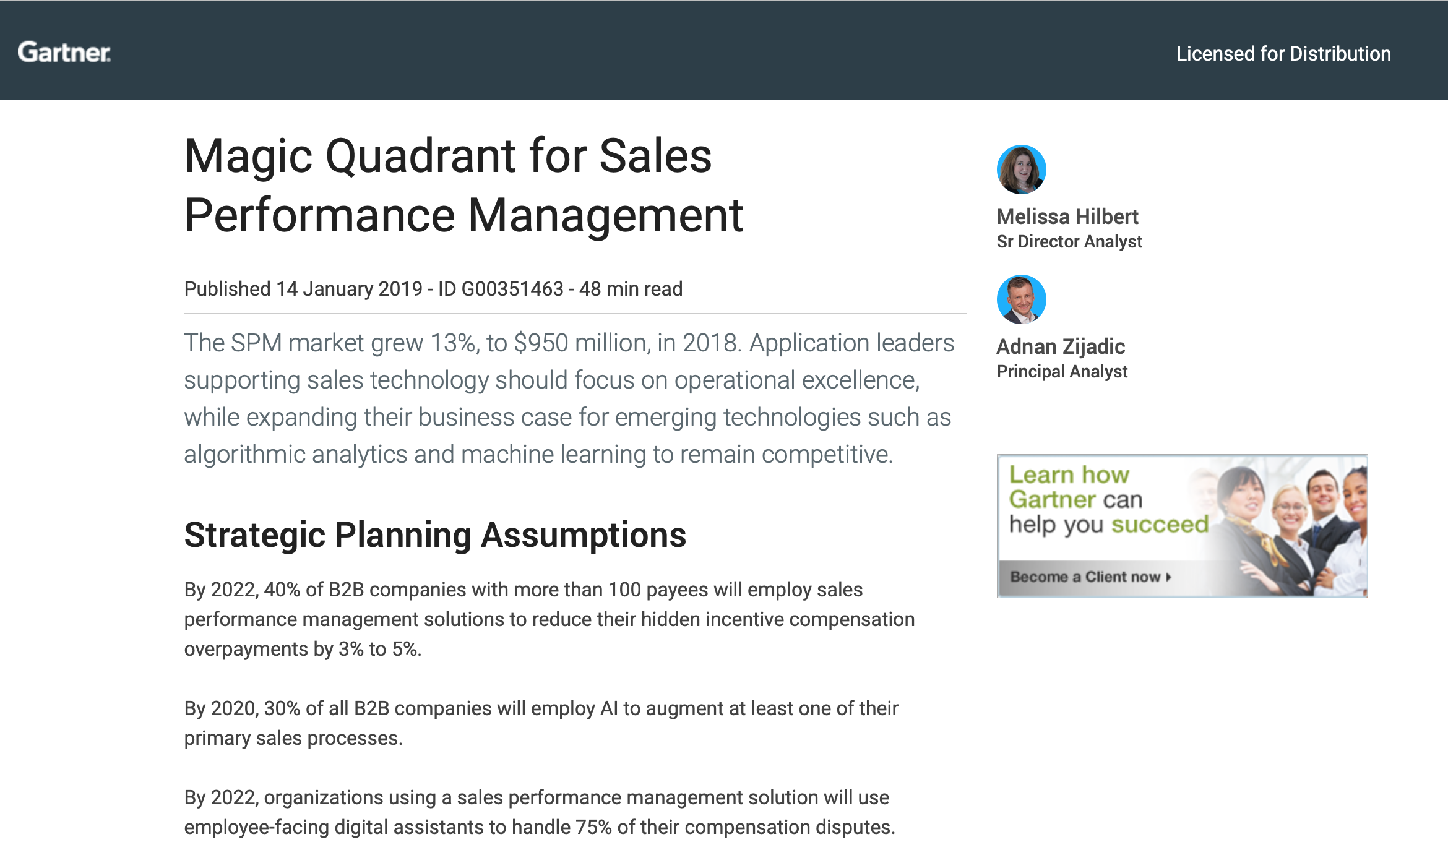Click the paragraph about 40% of B2B companies
Viewport: 1448px width, 850px height.
coord(549,619)
